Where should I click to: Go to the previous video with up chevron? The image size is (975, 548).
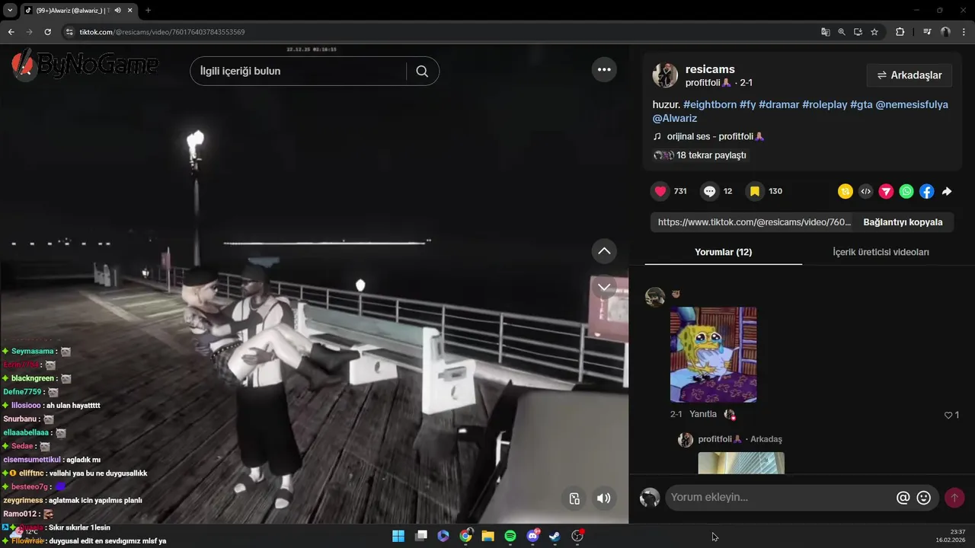[604, 251]
